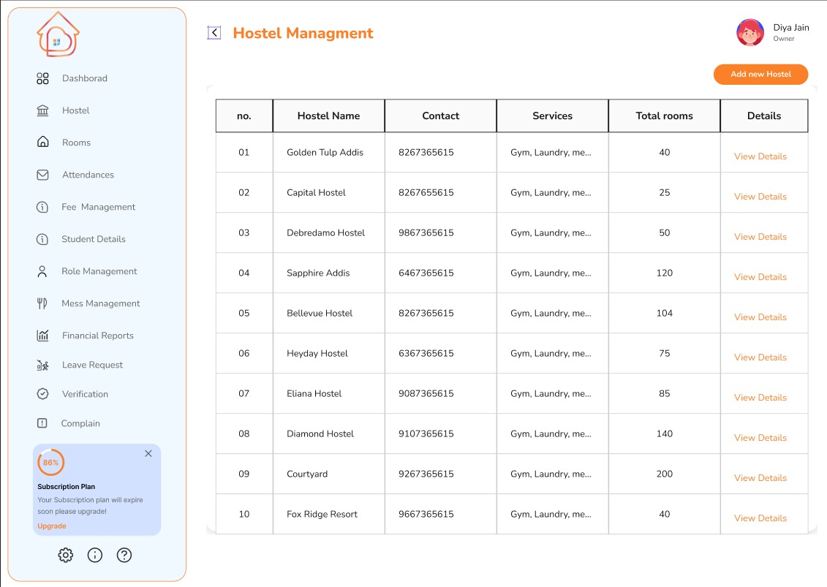Go to Fee Management section
This screenshot has width=827, height=587.
[98, 207]
